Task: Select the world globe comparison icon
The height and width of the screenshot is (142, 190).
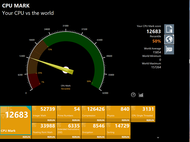Action: 169,39
